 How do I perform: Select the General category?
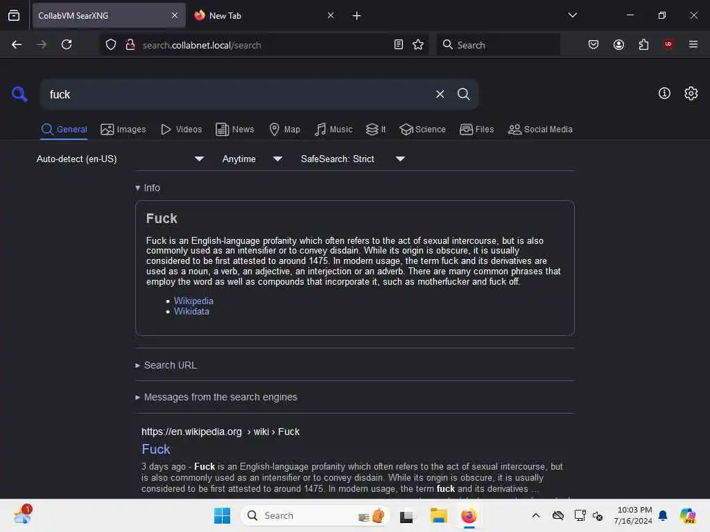point(64,130)
